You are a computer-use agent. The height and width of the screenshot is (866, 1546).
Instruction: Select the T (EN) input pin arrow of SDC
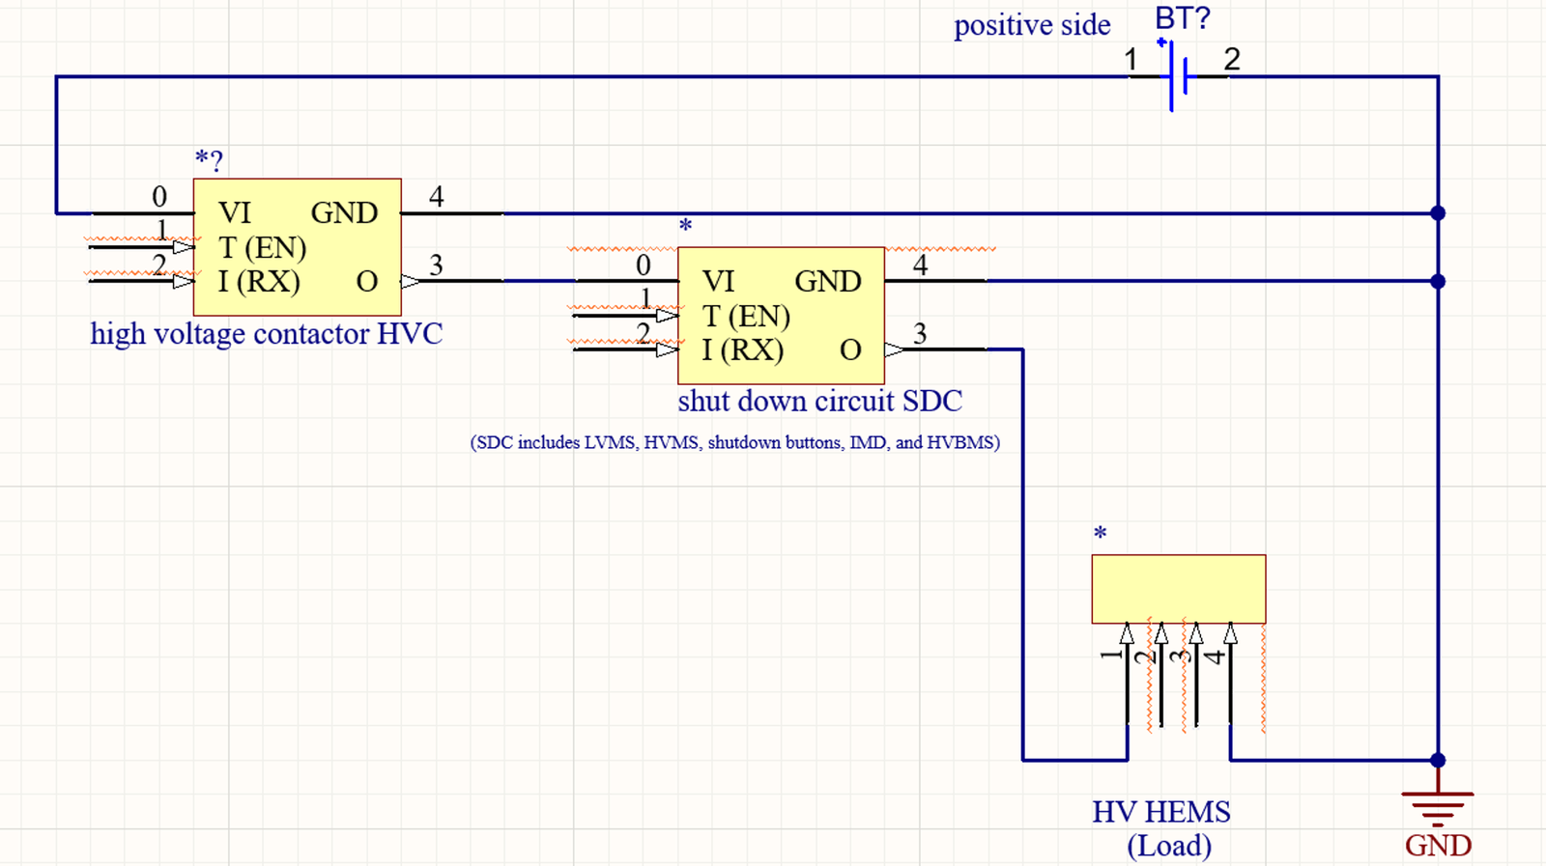tap(668, 316)
